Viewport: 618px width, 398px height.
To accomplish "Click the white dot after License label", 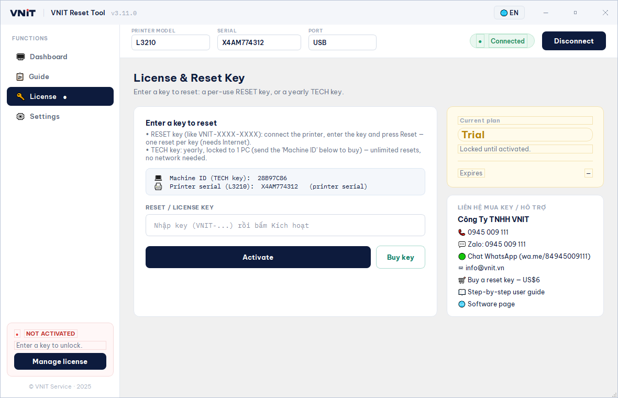I will click(x=65, y=97).
